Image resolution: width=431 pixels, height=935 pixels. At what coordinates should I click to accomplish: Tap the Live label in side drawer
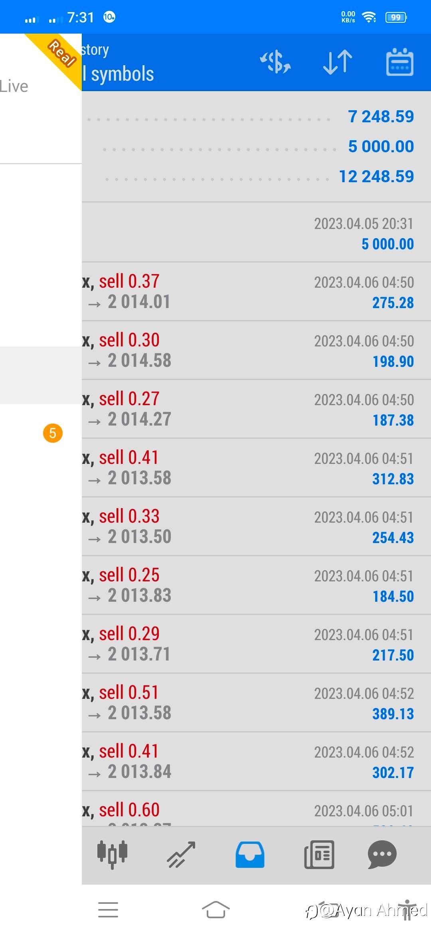coord(14,86)
